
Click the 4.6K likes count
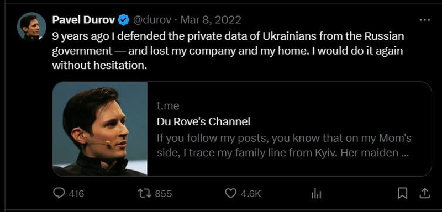(x=250, y=194)
